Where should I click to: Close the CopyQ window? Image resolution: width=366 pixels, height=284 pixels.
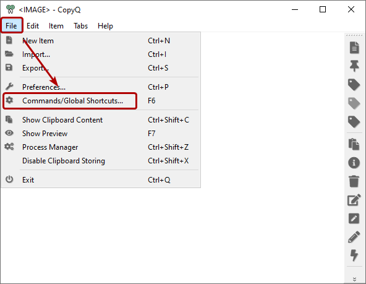[x=351, y=9]
